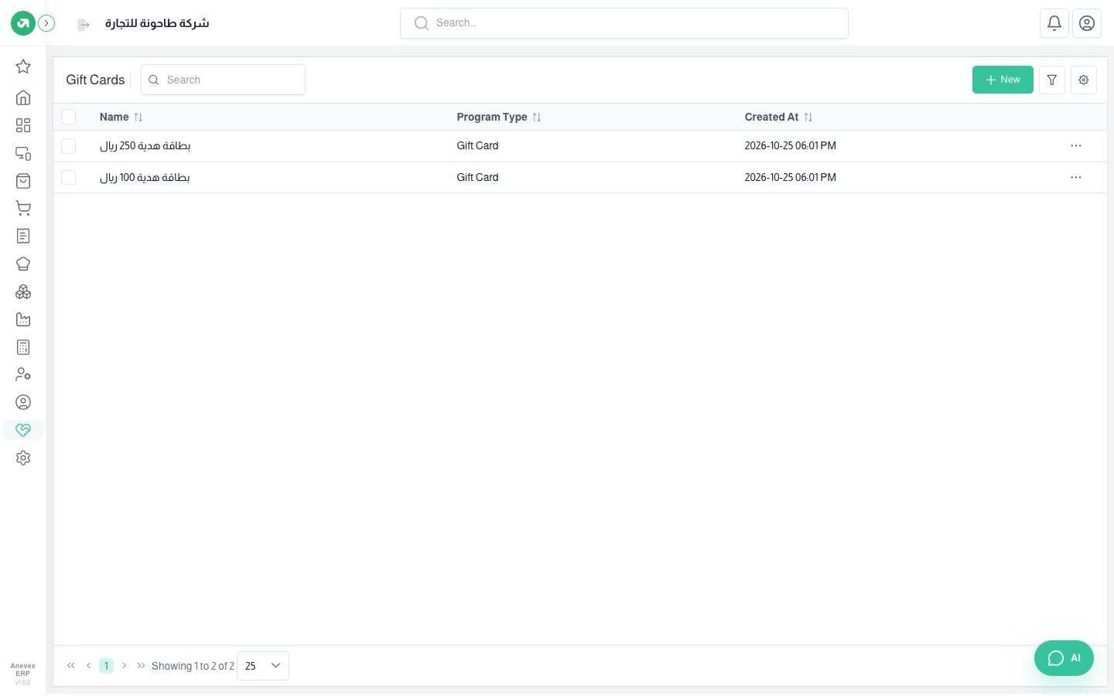The height and width of the screenshot is (696, 1114).
Task: Open the calculator icon in sidebar
Action: point(23,347)
